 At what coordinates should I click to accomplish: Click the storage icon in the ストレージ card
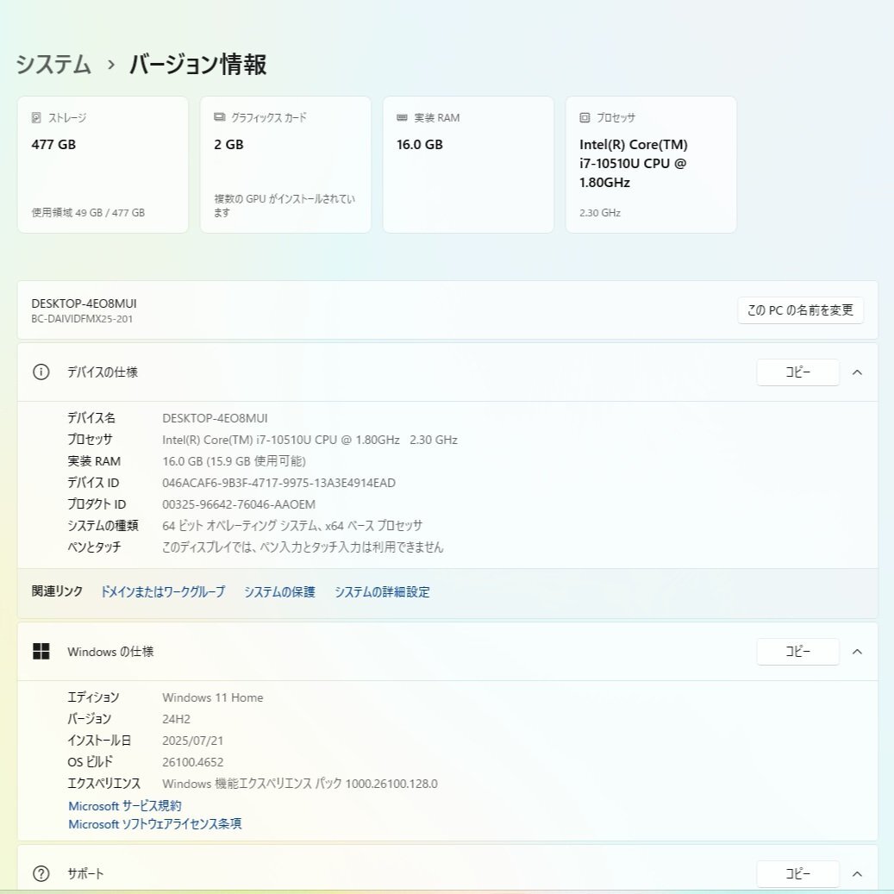36,117
